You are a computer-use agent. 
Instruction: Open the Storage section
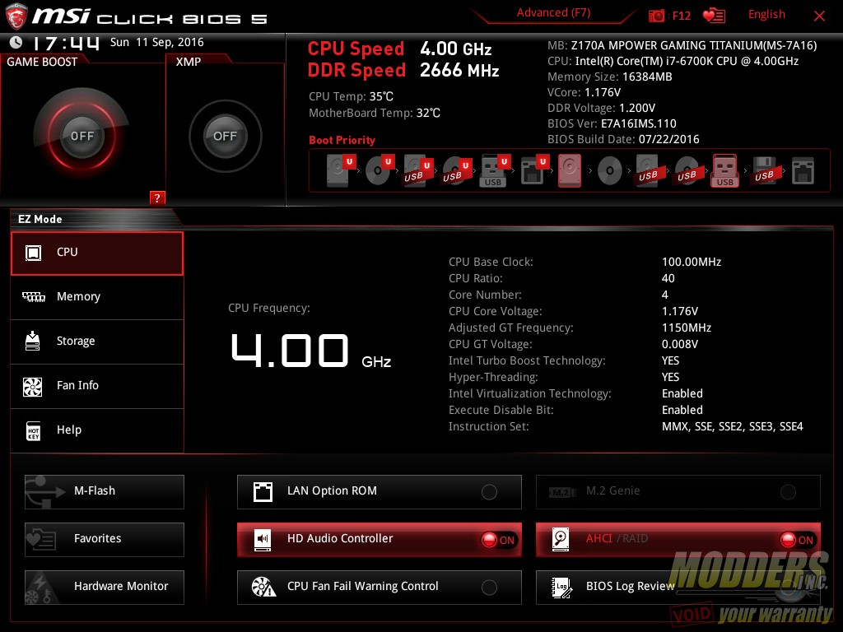pos(97,342)
